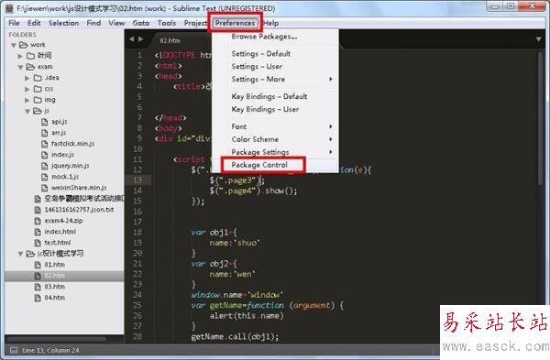Open weixinShare.min.js file
550x360 pixels.
click(79, 188)
